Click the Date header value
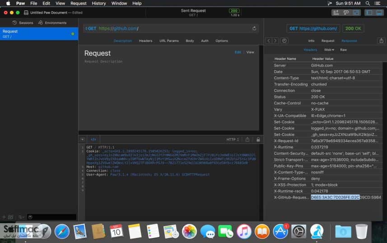This screenshot has width=387, height=243. click(x=340, y=72)
